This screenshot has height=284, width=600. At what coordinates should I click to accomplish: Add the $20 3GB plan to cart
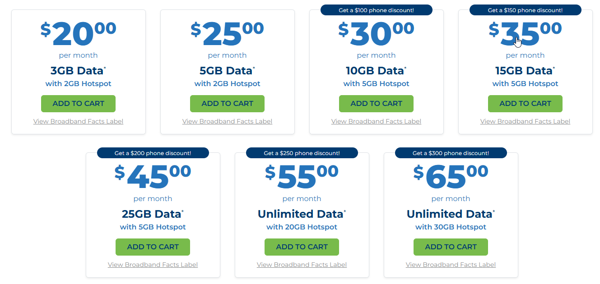pos(78,104)
